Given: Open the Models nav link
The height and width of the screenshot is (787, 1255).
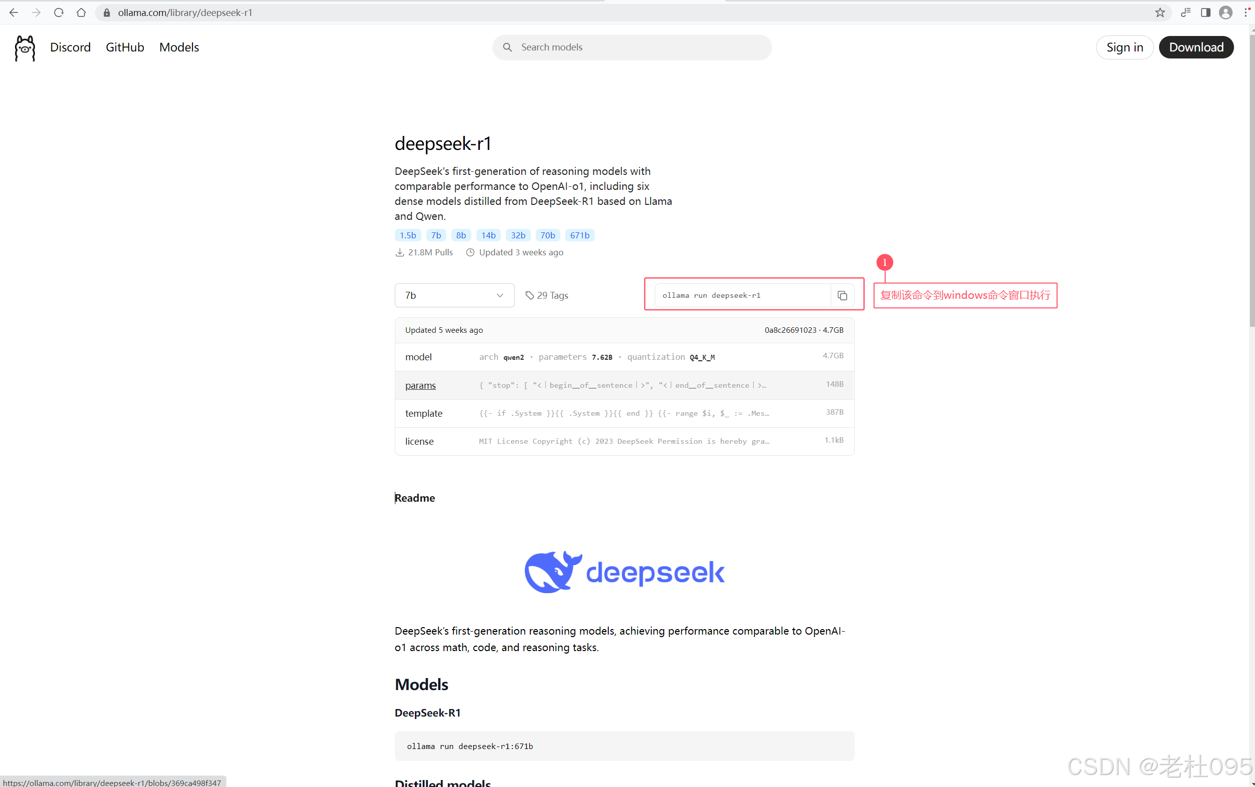Looking at the screenshot, I should click(x=179, y=47).
